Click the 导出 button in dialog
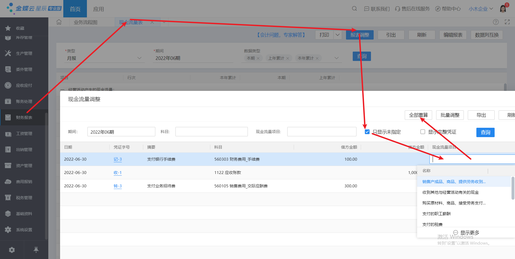The width and height of the screenshot is (515, 259). coord(481,115)
